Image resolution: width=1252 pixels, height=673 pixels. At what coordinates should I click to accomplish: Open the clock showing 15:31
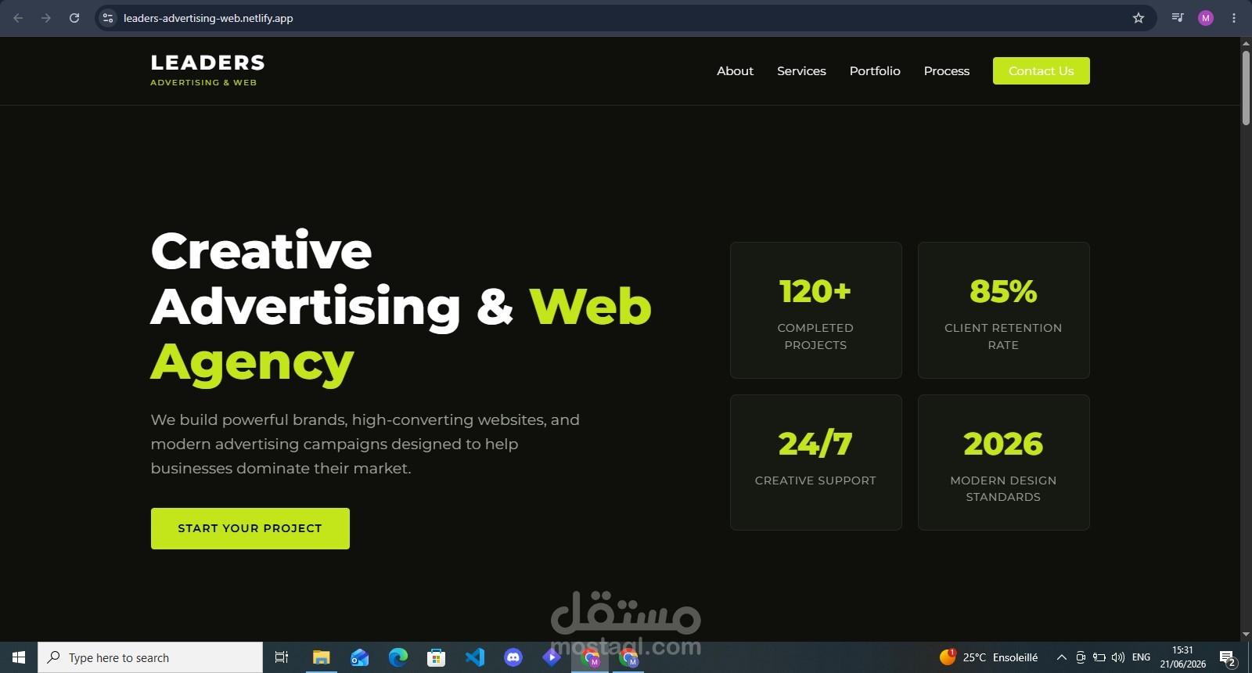(1183, 657)
